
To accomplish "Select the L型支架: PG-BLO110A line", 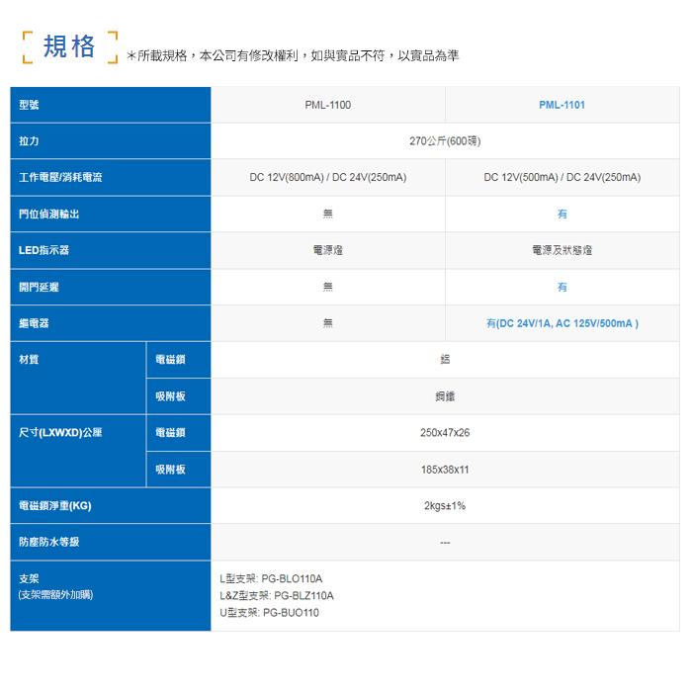I will [x=271, y=578].
